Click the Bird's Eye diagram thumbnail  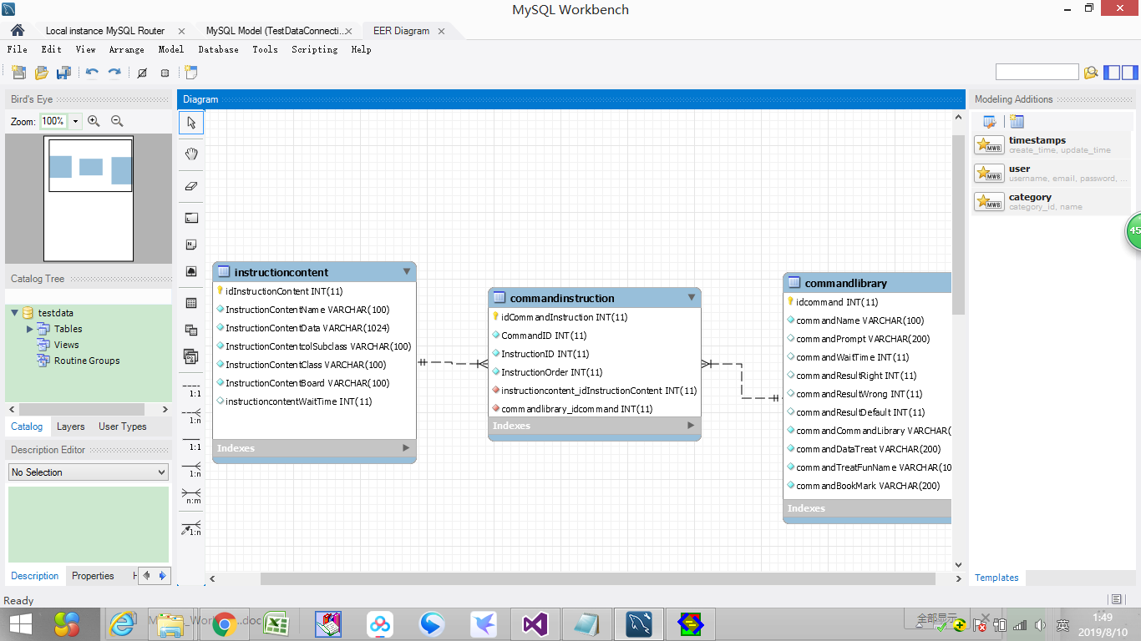(x=90, y=199)
